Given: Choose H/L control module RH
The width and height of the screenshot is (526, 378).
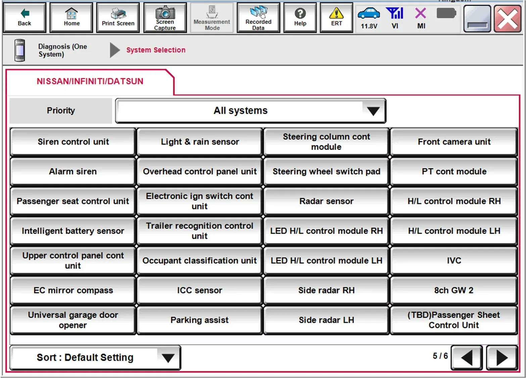Looking at the screenshot, I should click(454, 201).
